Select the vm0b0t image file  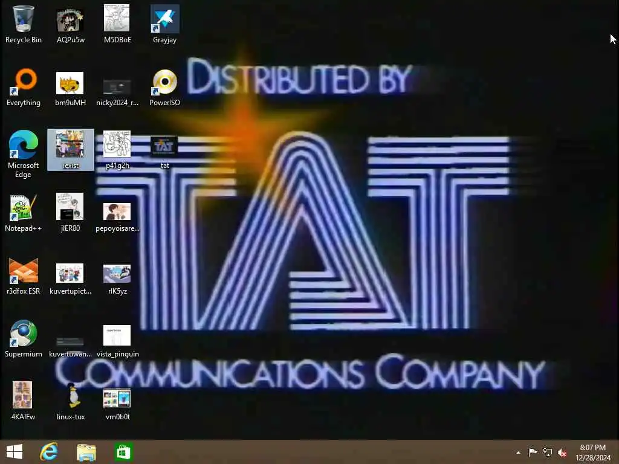tap(117, 404)
